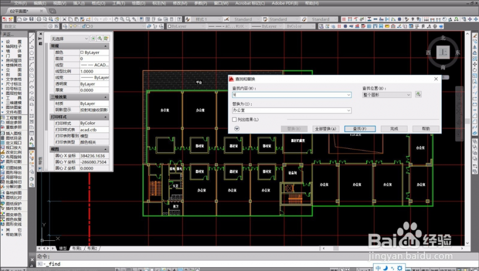Click the 帮助 button in find dialog

click(x=426, y=129)
